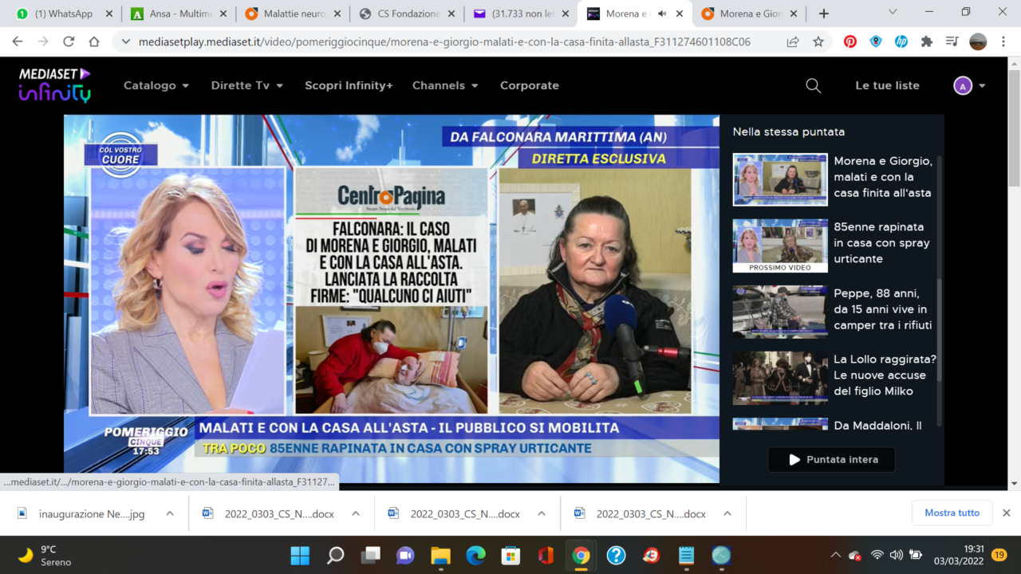Open the Pinterest extension
This screenshot has height=574, width=1021.
point(850,41)
